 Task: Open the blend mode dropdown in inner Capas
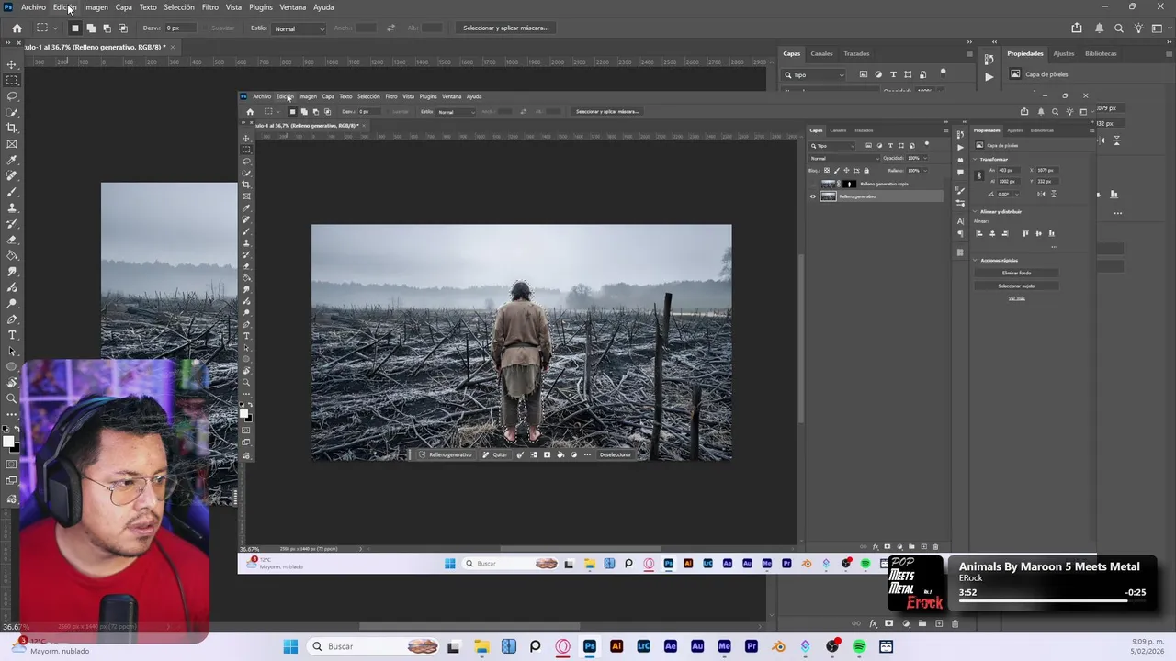844,158
